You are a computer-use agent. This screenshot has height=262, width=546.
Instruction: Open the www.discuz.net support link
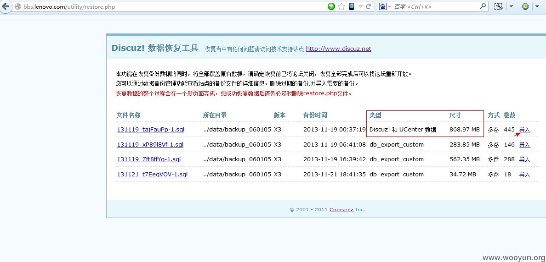[338, 49]
